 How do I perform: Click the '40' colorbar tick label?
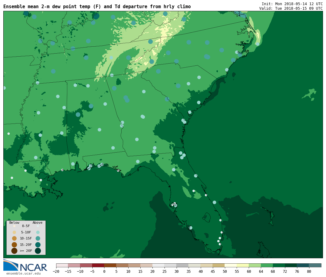(201, 271)
